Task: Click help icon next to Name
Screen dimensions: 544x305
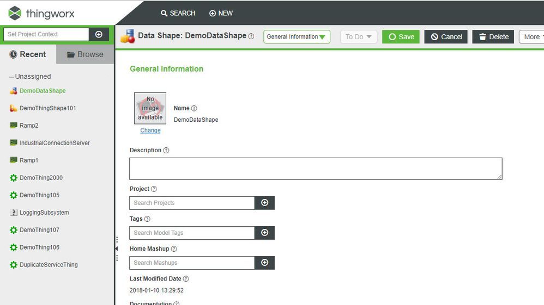Action: coord(194,108)
